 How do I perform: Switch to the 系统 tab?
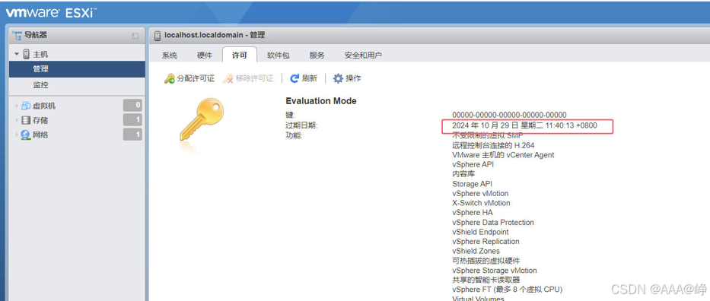coord(170,55)
